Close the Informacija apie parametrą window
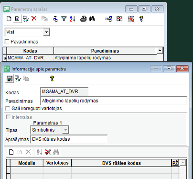 pyautogui.click(x=182, y=68)
